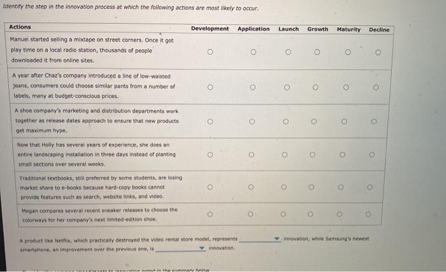
Task: Pick Application for Holly's landscaping row
Action: (252, 155)
